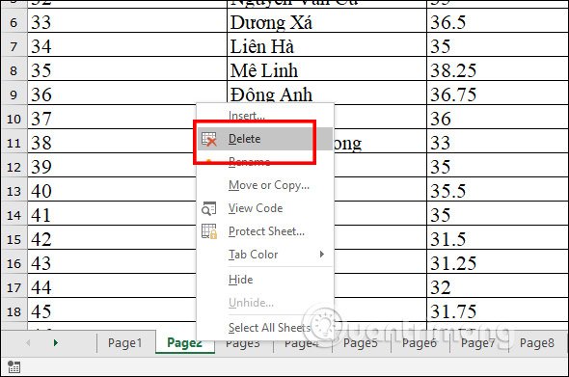
Task: Select Protect Sheet... option
Action: (265, 231)
